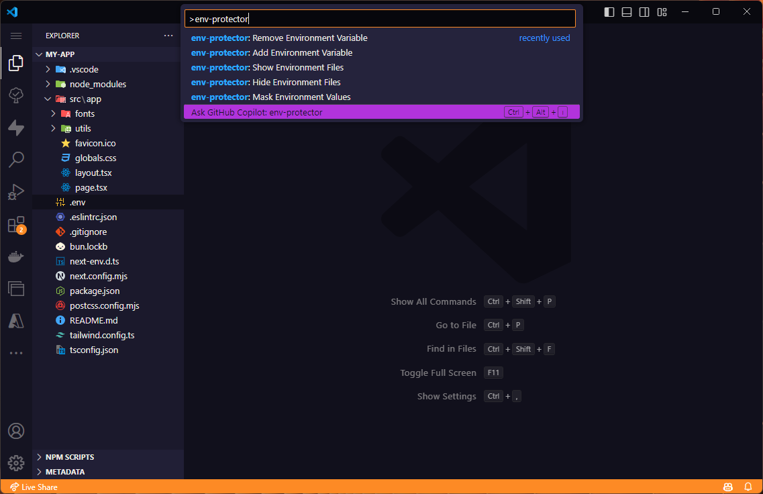The height and width of the screenshot is (494, 763).
Task: Open README.md file
Action: (108, 320)
